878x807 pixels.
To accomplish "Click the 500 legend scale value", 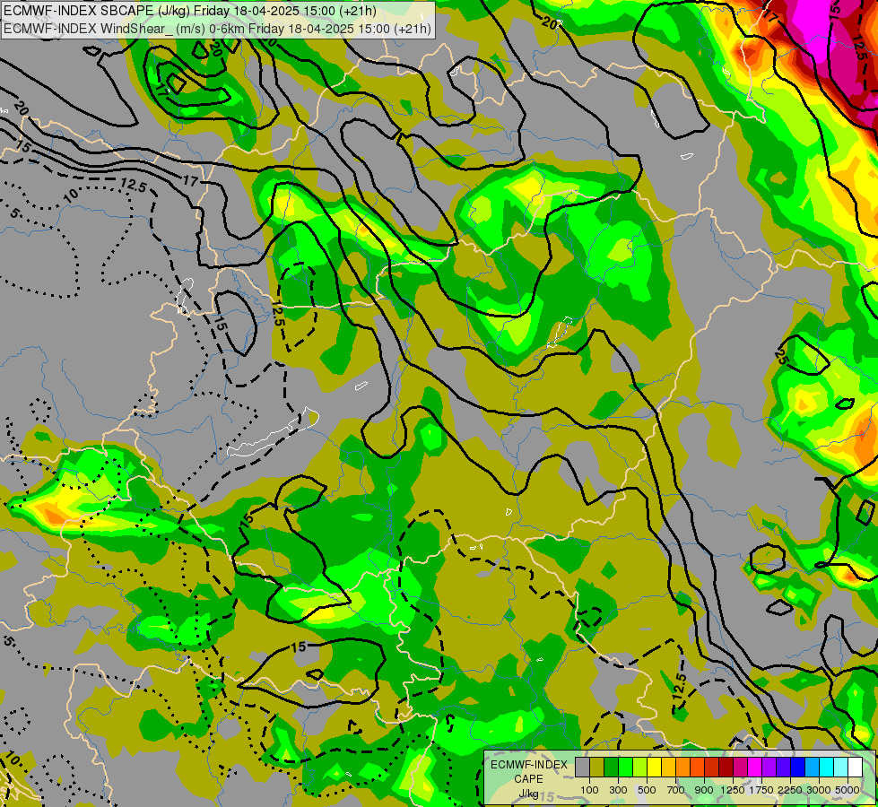I will click(x=647, y=790).
